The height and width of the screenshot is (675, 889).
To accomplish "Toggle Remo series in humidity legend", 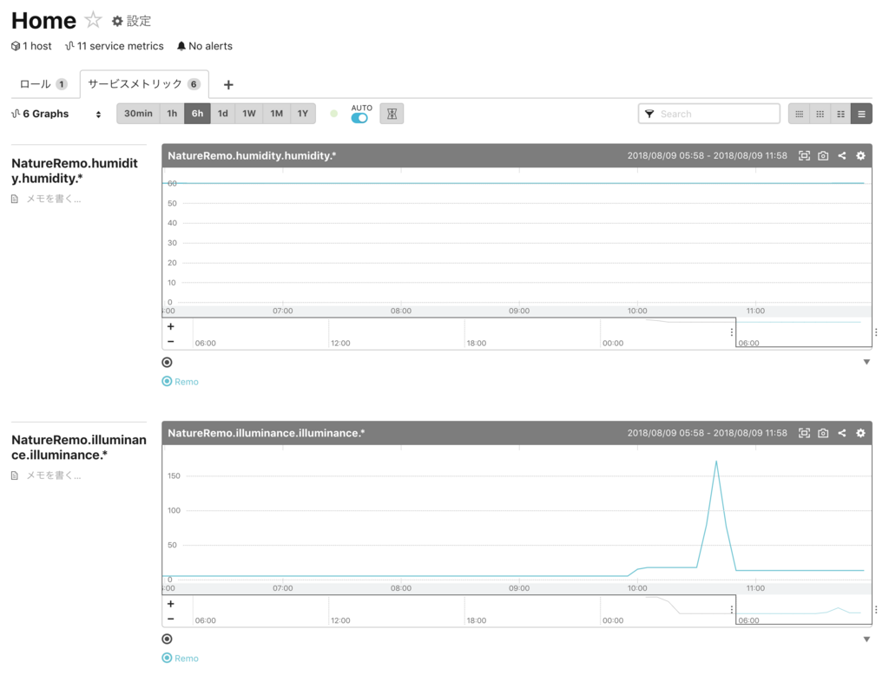I will coord(181,382).
